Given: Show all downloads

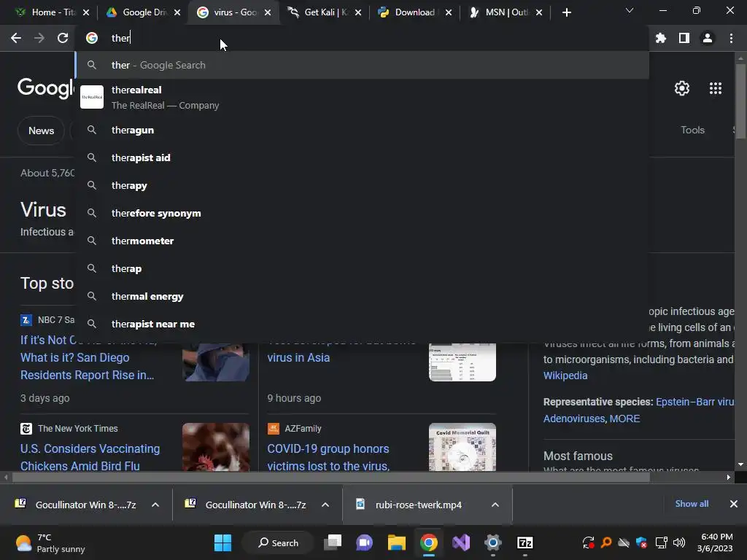Looking at the screenshot, I should (x=692, y=504).
